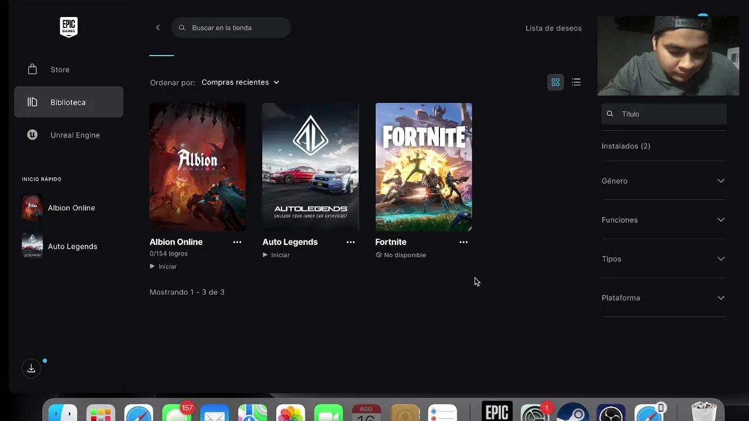Open the Auto Legends cover thumbnail
749x421 pixels.
coord(310,167)
